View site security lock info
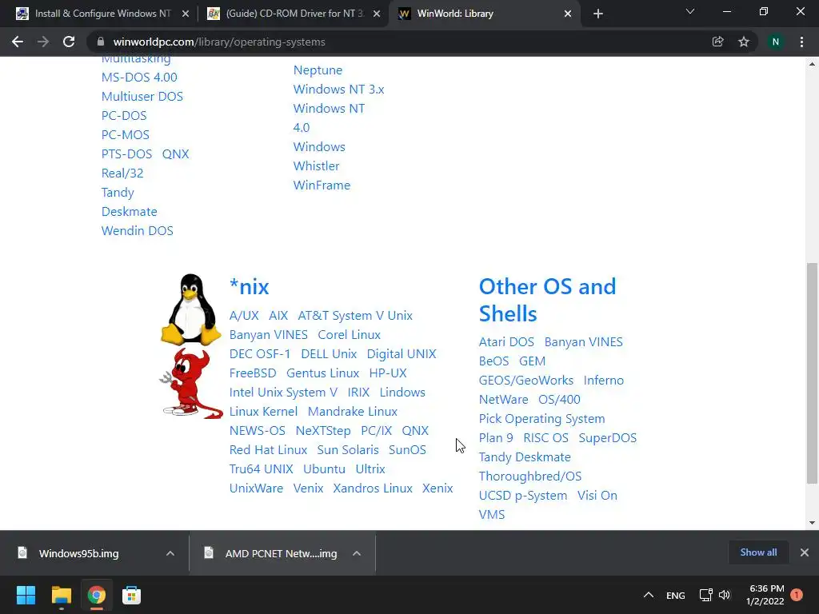This screenshot has height=614, width=819. 101,42
